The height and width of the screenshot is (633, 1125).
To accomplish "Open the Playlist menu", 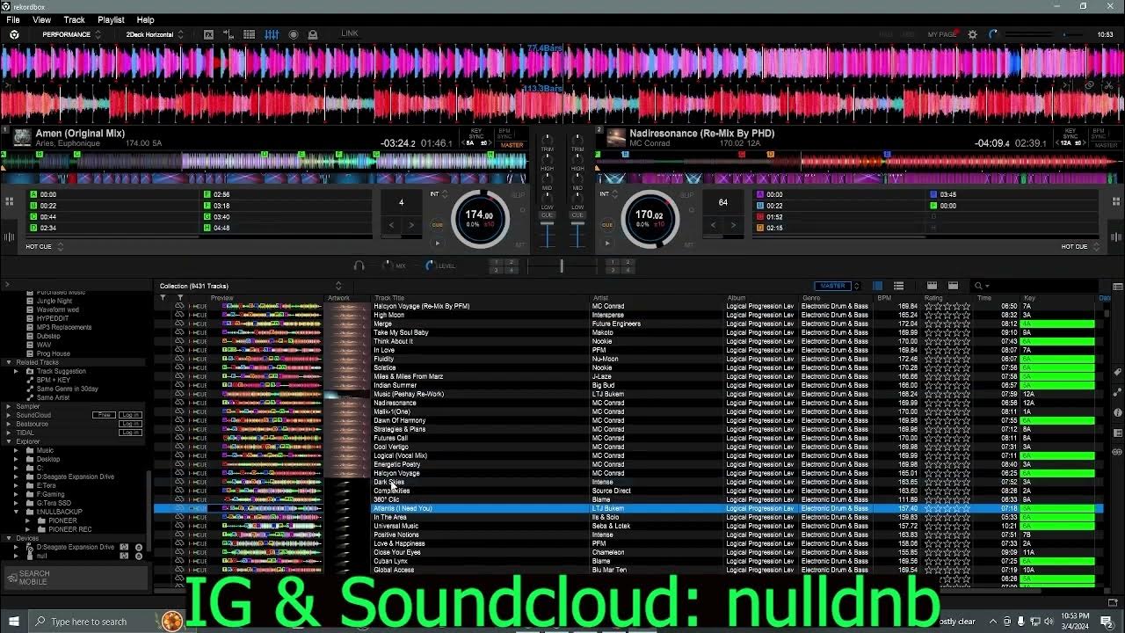I will point(111,19).
